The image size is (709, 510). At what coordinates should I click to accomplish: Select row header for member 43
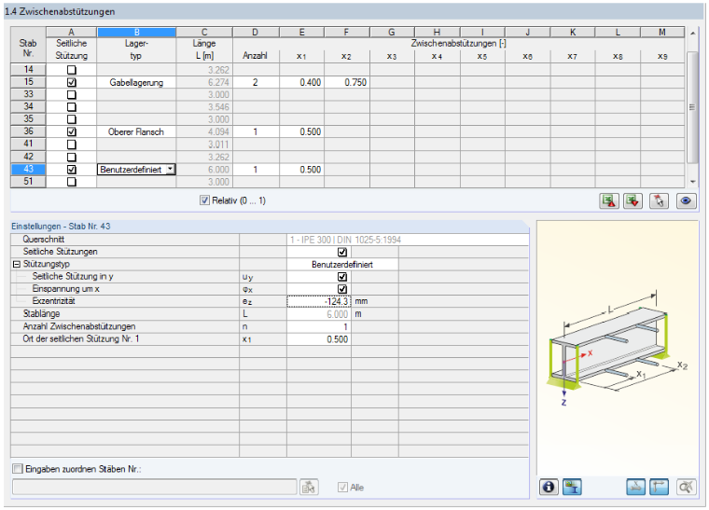(28, 169)
